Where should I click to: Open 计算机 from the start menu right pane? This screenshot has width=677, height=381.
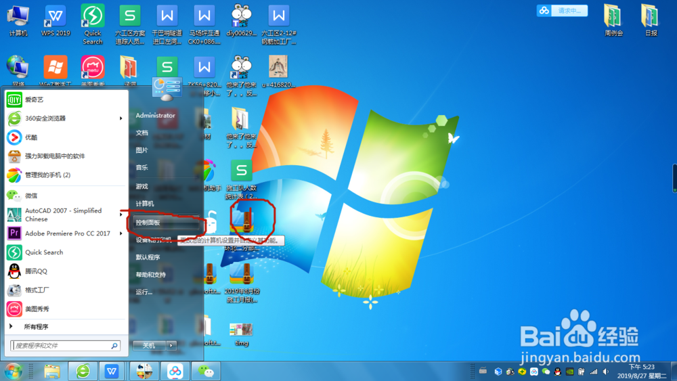pyautogui.click(x=145, y=204)
